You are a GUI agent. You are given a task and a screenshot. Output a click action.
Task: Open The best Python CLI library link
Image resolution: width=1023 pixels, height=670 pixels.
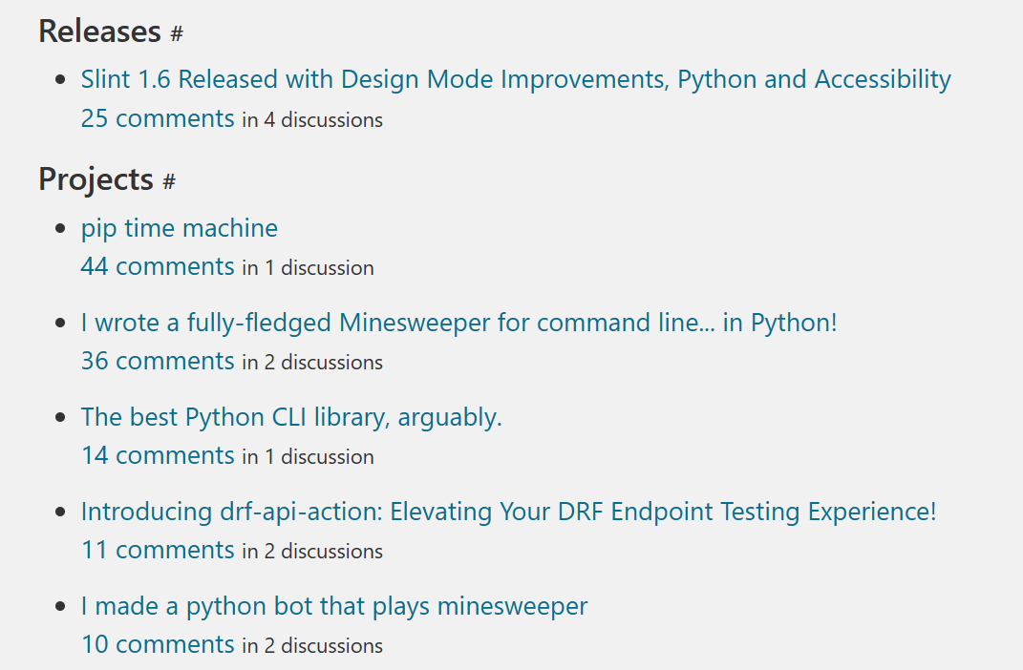point(291,417)
